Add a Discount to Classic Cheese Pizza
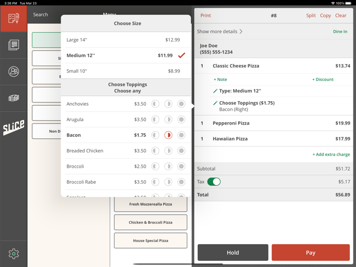 322,79
